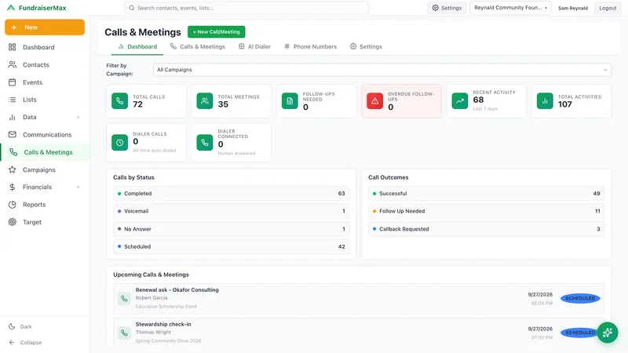Click the Total Activities chart icon
The image size is (628, 353).
pos(545,101)
